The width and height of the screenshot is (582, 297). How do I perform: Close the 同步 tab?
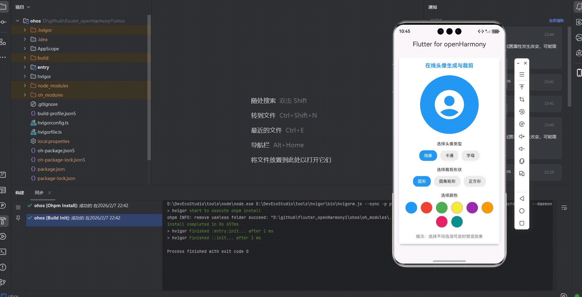click(50, 193)
